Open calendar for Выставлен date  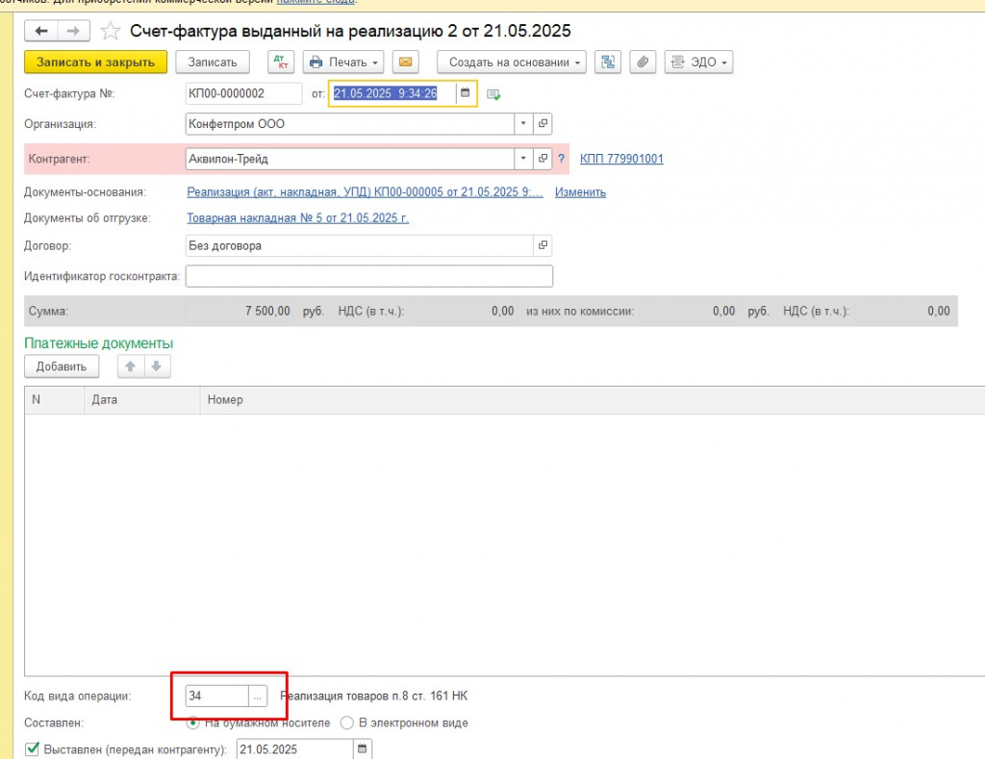pos(363,749)
